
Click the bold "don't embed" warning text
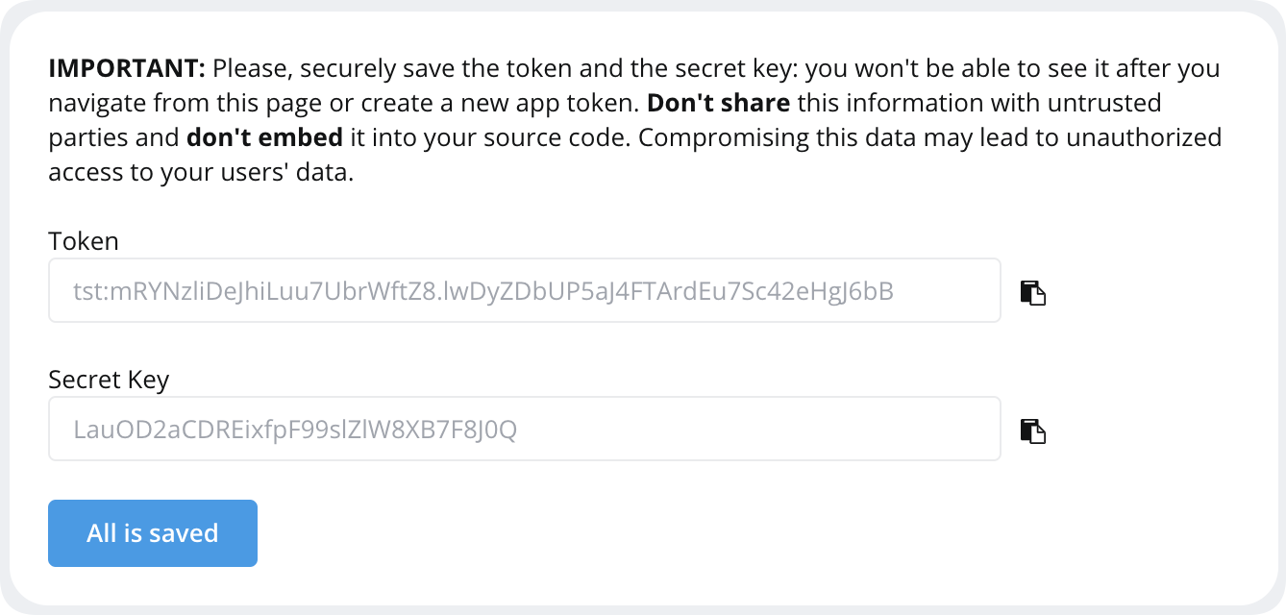(264, 137)
